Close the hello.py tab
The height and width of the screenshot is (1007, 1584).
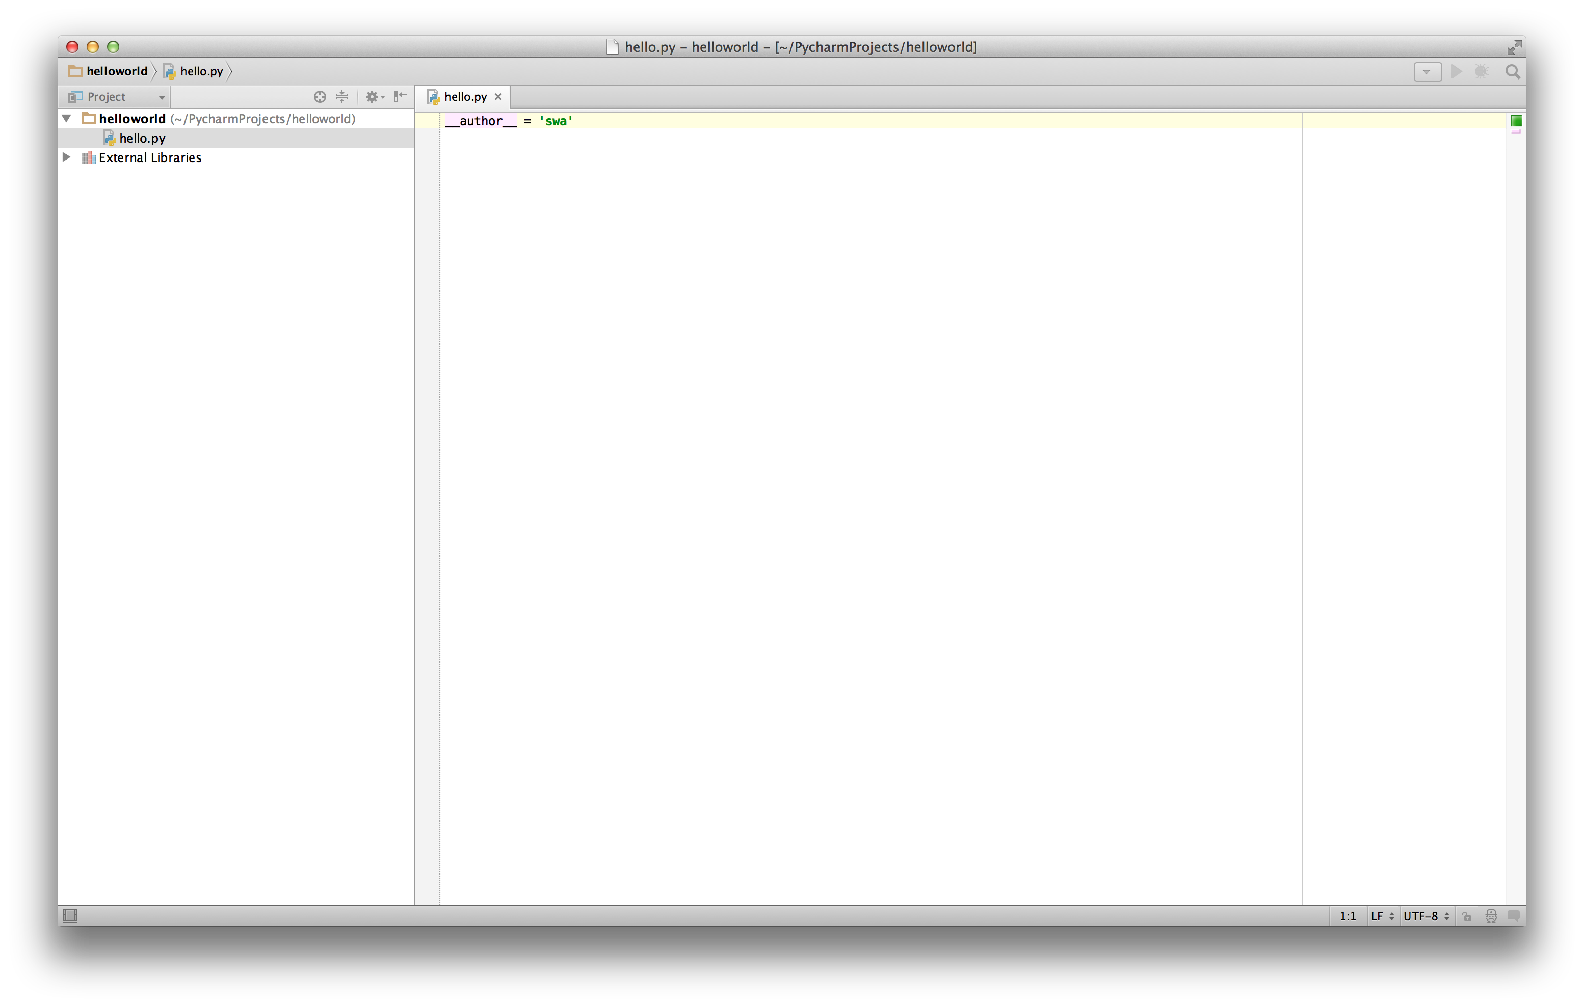tap(498, 97)
